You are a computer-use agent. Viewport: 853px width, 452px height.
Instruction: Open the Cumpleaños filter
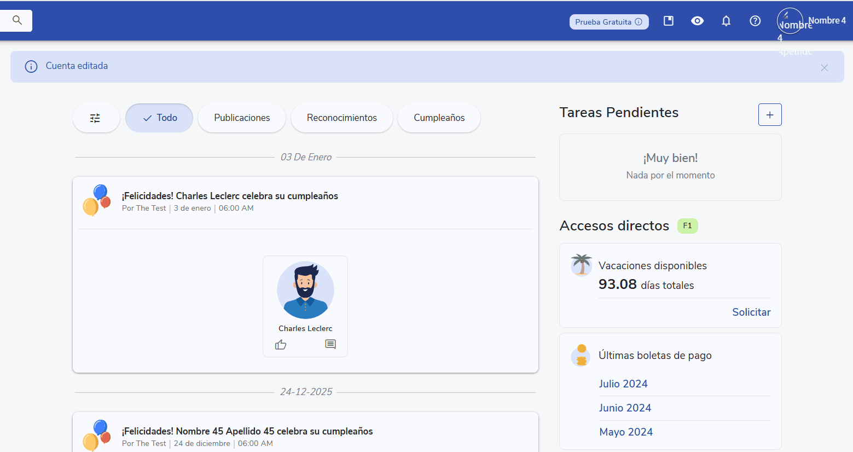pyautogui.click(x=438, y=118)
